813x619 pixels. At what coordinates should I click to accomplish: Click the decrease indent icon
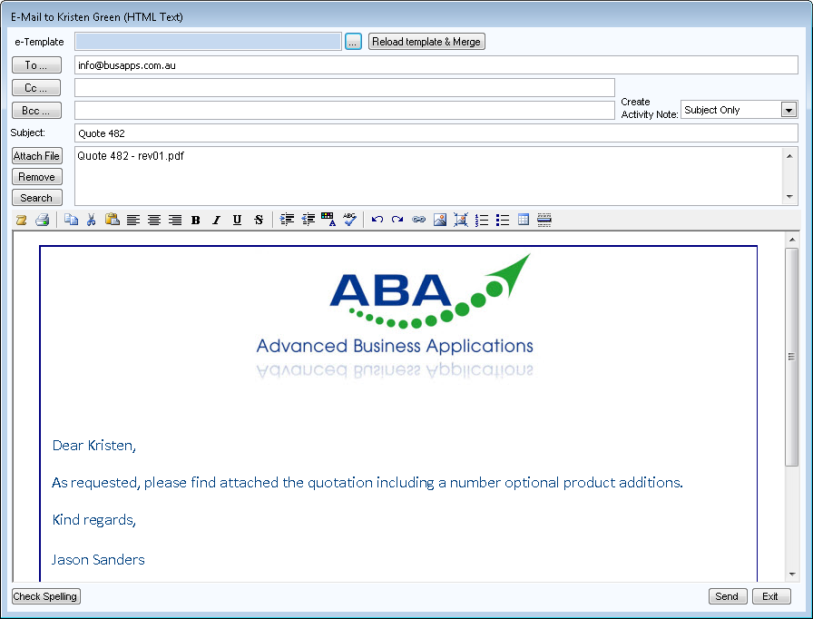[x=308, y=220]
